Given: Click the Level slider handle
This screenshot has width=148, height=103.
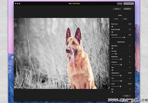Looking at the screenshot, I should click(x=121, y=86).
